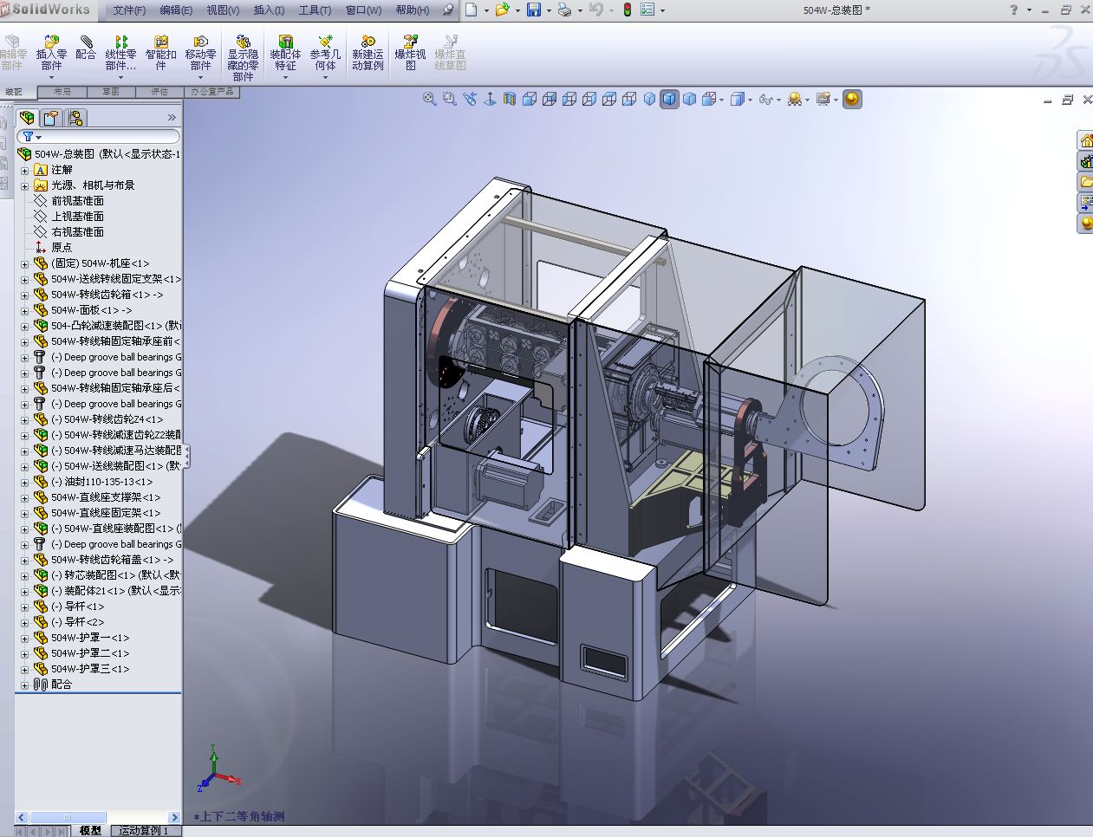Toggle the Shaded display style cube

point(689,99)
